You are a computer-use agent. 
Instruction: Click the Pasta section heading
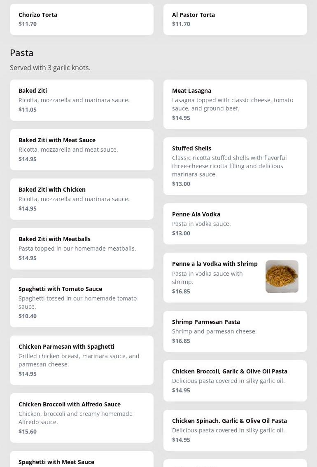[x=22, y=53]
